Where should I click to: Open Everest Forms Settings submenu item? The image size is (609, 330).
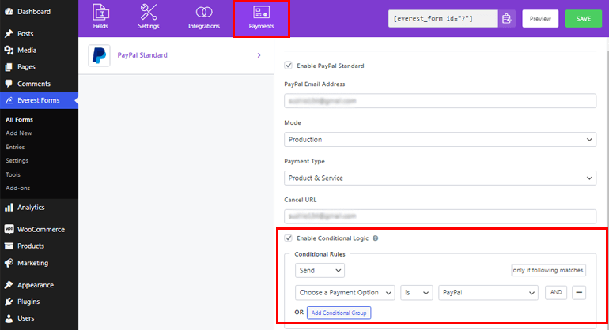click(17, 160)
